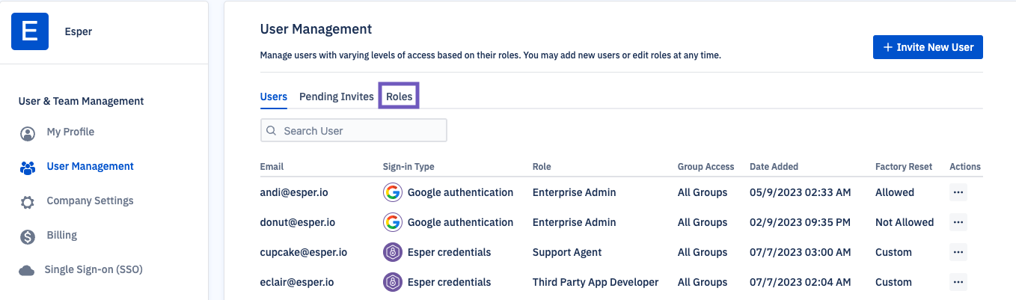This screenshot has height=300, width=1016.
Task: Click Esper credentials text for eclair@esper.io
Action: pyautogui.click(x=449, y=282)
